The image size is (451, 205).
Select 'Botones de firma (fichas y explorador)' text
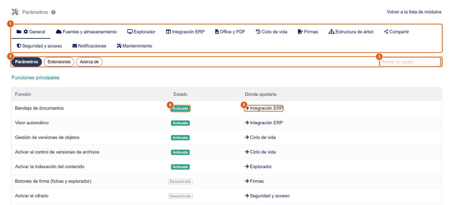click(x=53, y=181)
